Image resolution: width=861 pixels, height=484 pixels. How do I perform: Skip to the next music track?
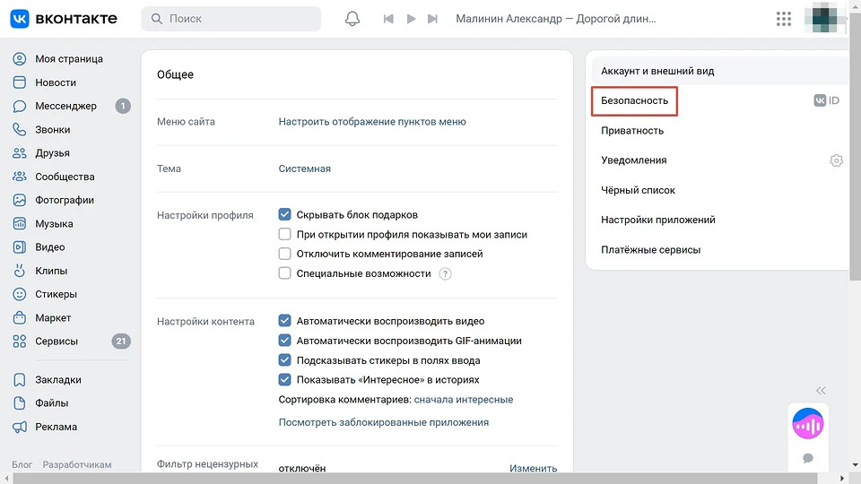click(433, 19)
